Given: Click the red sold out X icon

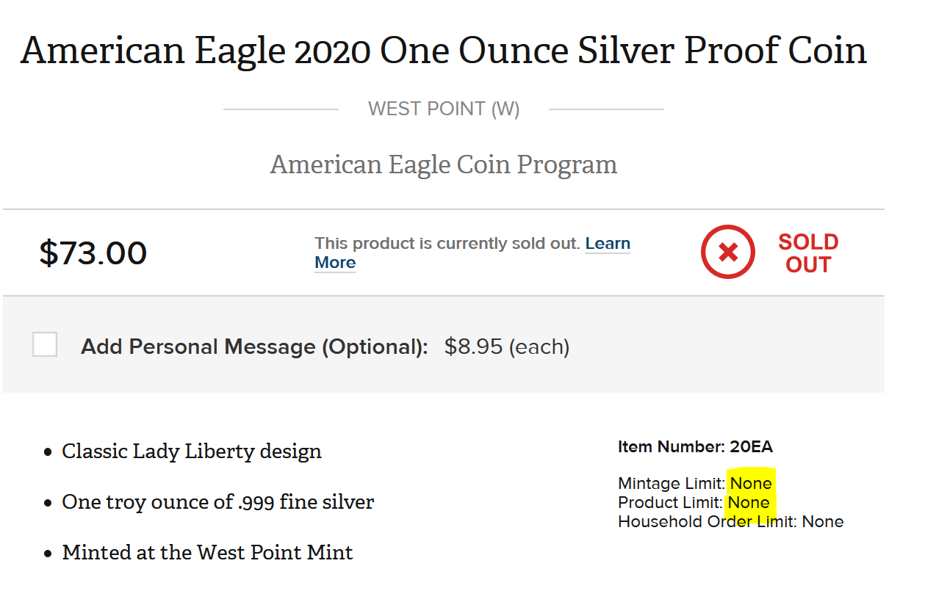Looking at the screenshot, I should pyautogui.click(x=727, y=253).
